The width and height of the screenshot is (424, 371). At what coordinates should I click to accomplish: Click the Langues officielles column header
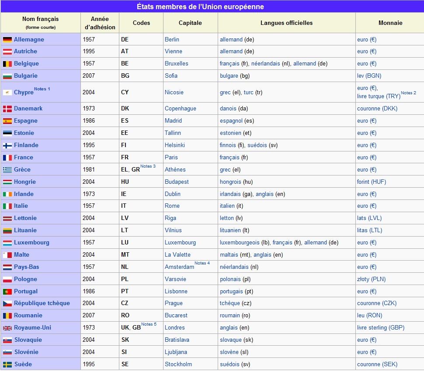[x=286, y=23]
